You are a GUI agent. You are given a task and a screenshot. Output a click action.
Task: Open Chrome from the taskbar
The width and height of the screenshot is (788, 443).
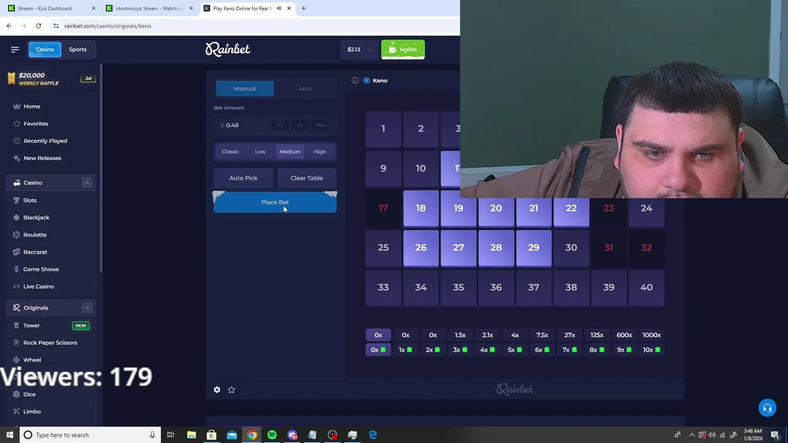[252, 435]
